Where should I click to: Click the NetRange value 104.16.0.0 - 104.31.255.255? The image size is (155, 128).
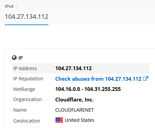(x=88, y=89)
